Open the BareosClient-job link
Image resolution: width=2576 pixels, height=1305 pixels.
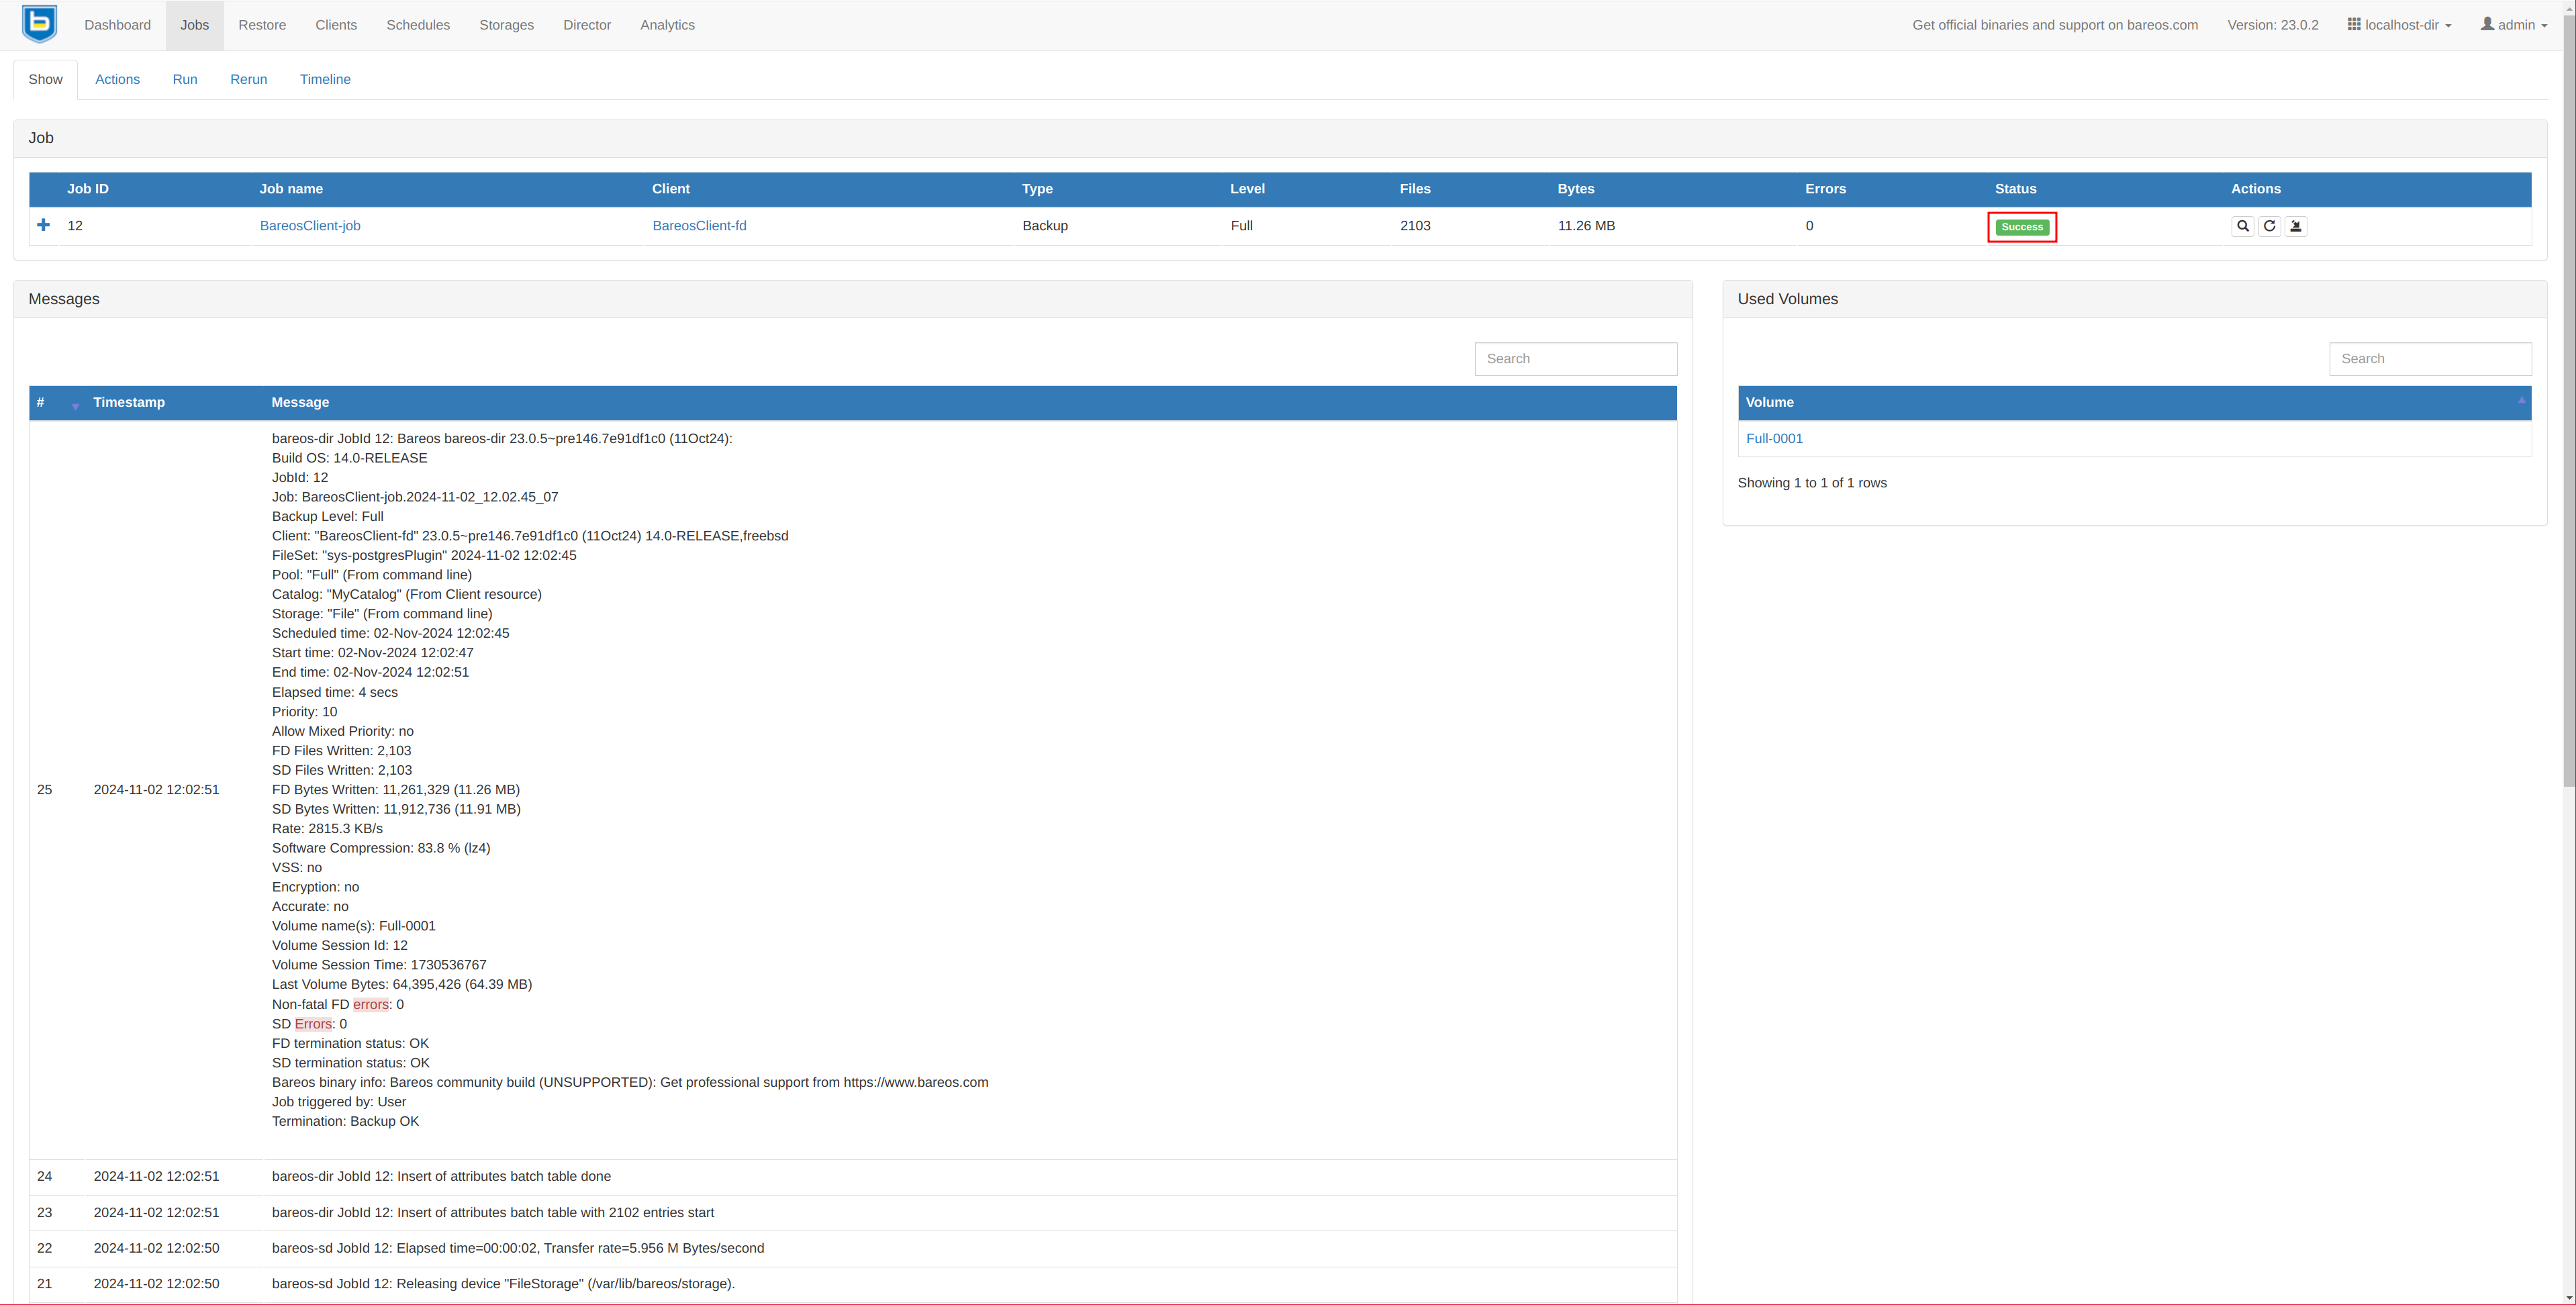click(x=310, y=226)
